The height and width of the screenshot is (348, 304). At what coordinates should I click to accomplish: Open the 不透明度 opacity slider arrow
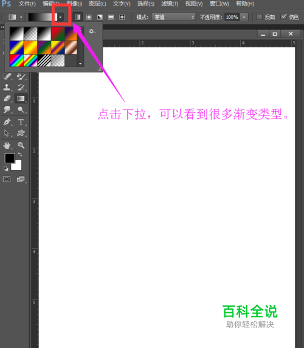pyautogui.click(x=244, y=17)
